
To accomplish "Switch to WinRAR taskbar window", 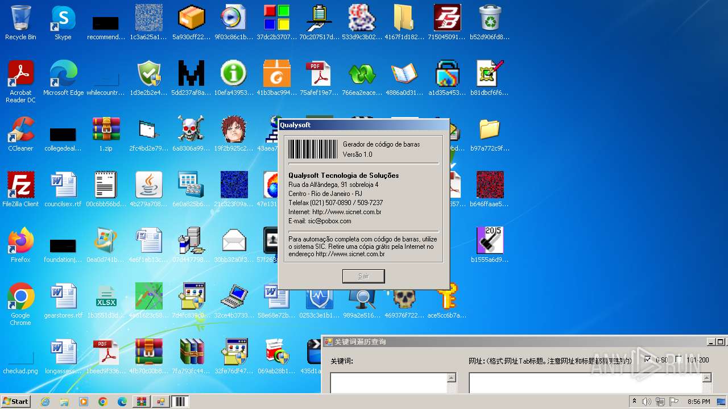I will click(x=141, y=402).
